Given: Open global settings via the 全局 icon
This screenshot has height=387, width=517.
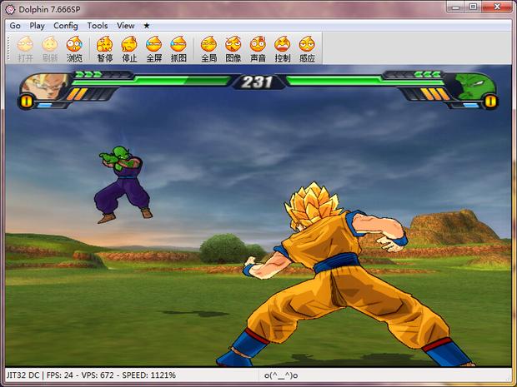Looking at the screenshot, I should coord(209,49).
